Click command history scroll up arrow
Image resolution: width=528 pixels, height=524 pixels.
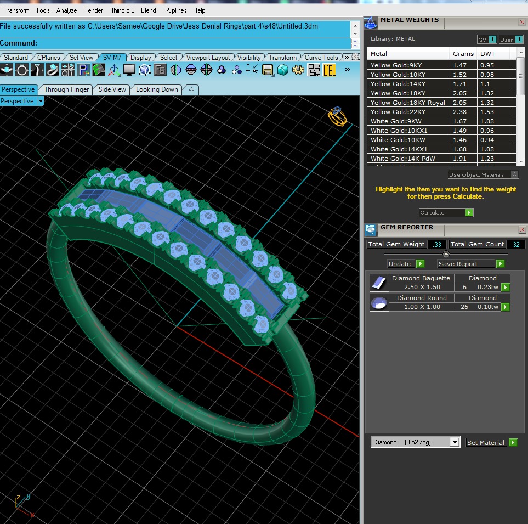pos(355,26)
